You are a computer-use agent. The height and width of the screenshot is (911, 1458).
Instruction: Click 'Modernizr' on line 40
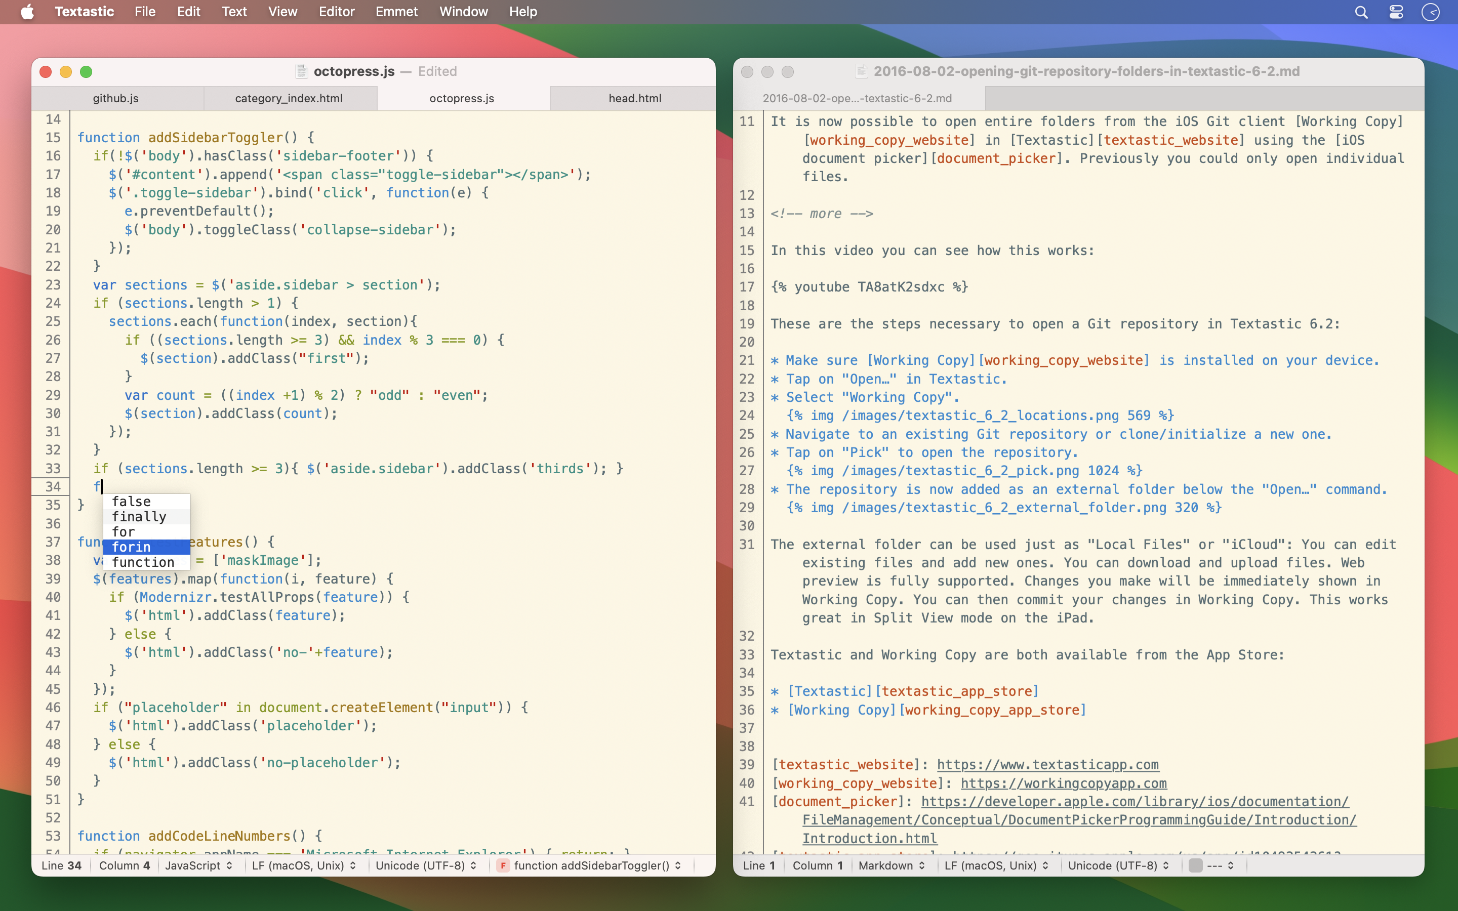click(175, 597)
